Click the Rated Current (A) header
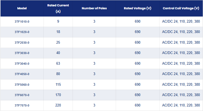Screen dimensions: 203x111 tap(58, 8)
